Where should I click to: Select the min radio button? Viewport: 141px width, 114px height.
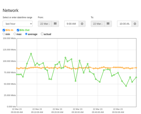(x=4, y=34)
